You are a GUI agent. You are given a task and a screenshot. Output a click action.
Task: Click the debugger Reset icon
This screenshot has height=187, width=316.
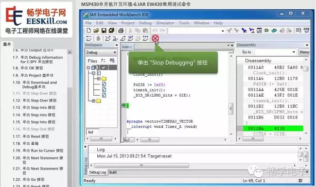89,38
